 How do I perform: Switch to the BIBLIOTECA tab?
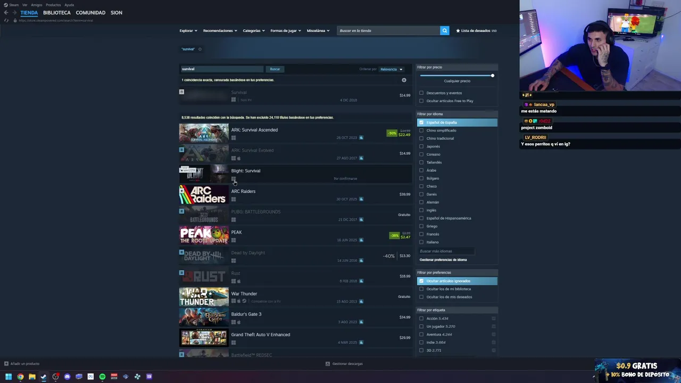[57, 12]
